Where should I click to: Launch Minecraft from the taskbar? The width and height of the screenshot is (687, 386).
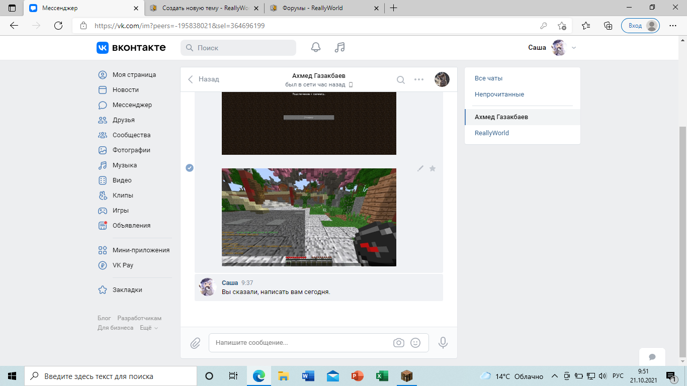click(x=407, y=376)
